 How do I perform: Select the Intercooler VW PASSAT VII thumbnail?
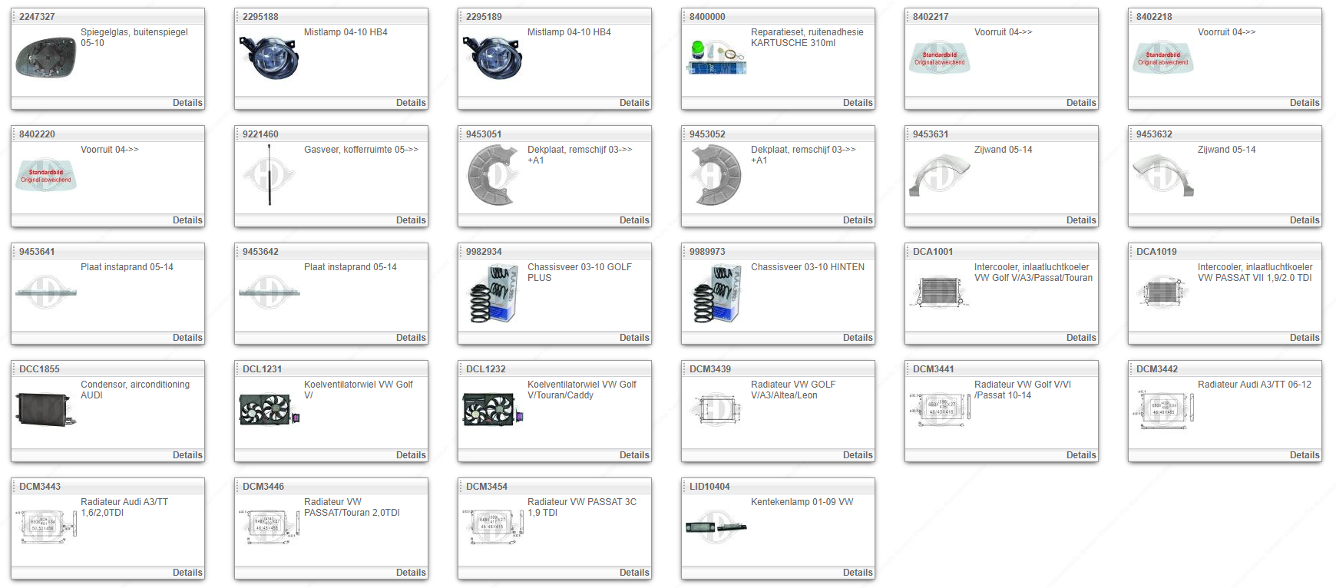click(1162, 293)
